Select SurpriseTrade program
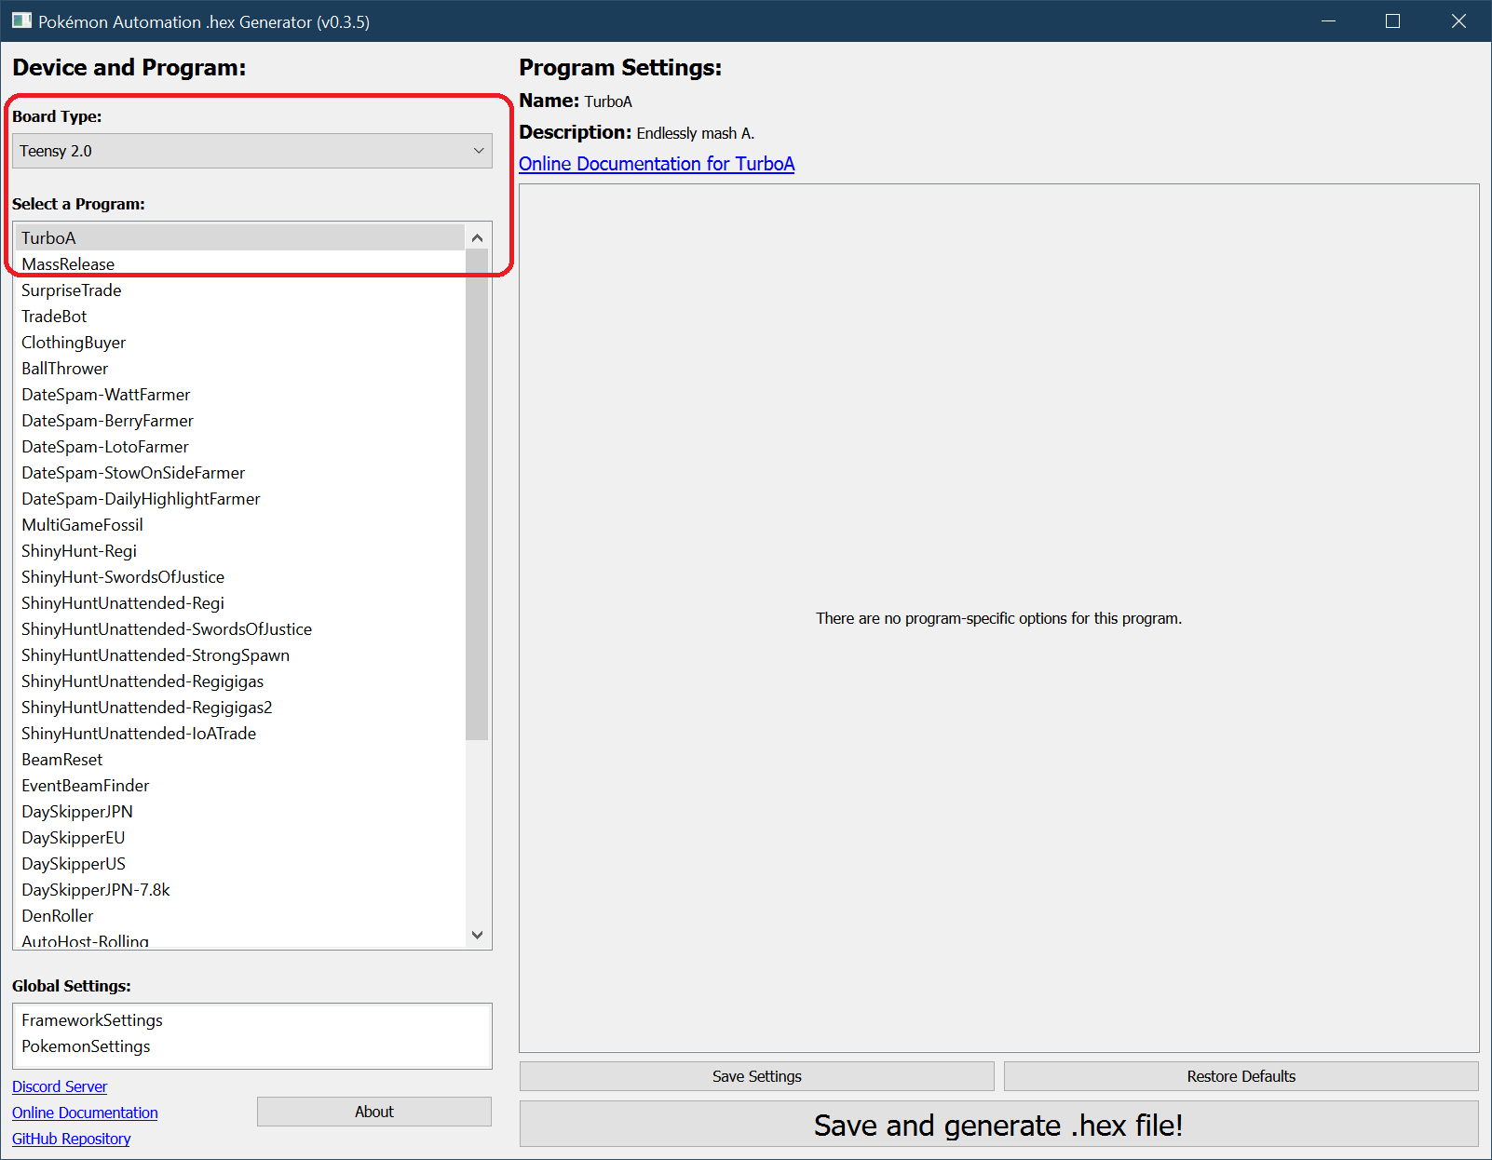The width and height of the screenshot is (1492, 1160). pos(239,290)
